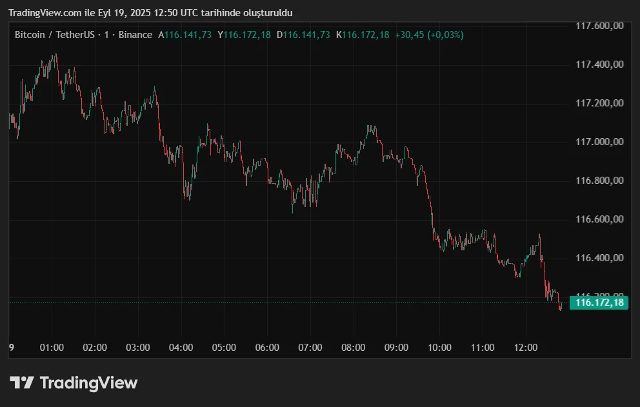The image size is (640, 407).
Task: Click the 12:00 time axis label
Action: 526,348
